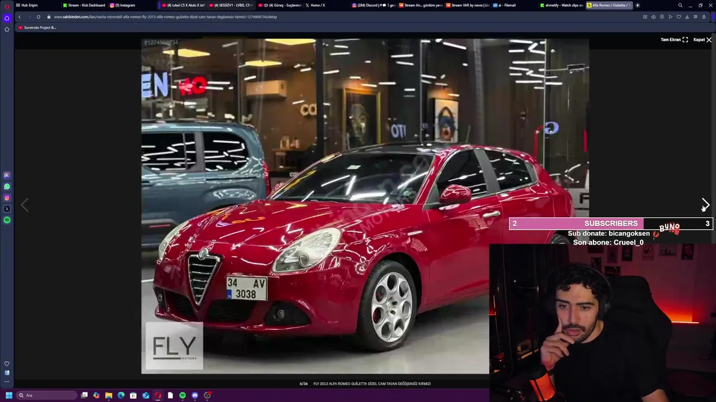Close the gallery via Kapat button

tap(702, 40)
